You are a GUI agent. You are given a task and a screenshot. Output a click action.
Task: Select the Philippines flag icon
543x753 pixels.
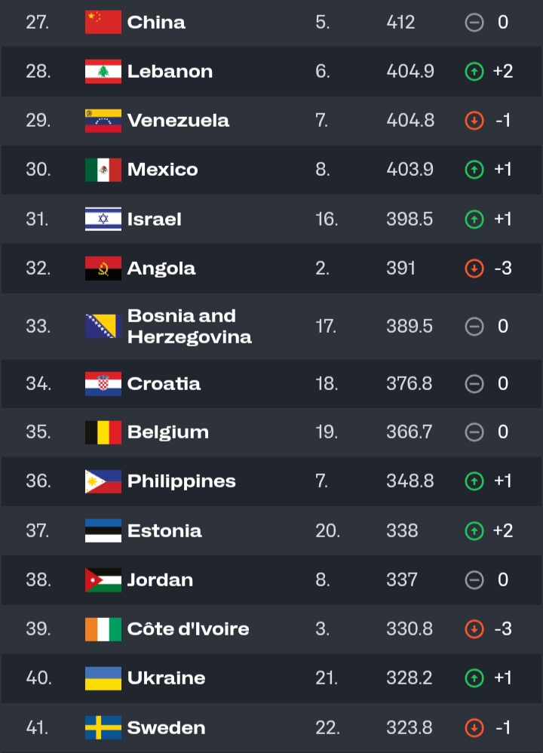pyautogui.click(x=103, y=481)
